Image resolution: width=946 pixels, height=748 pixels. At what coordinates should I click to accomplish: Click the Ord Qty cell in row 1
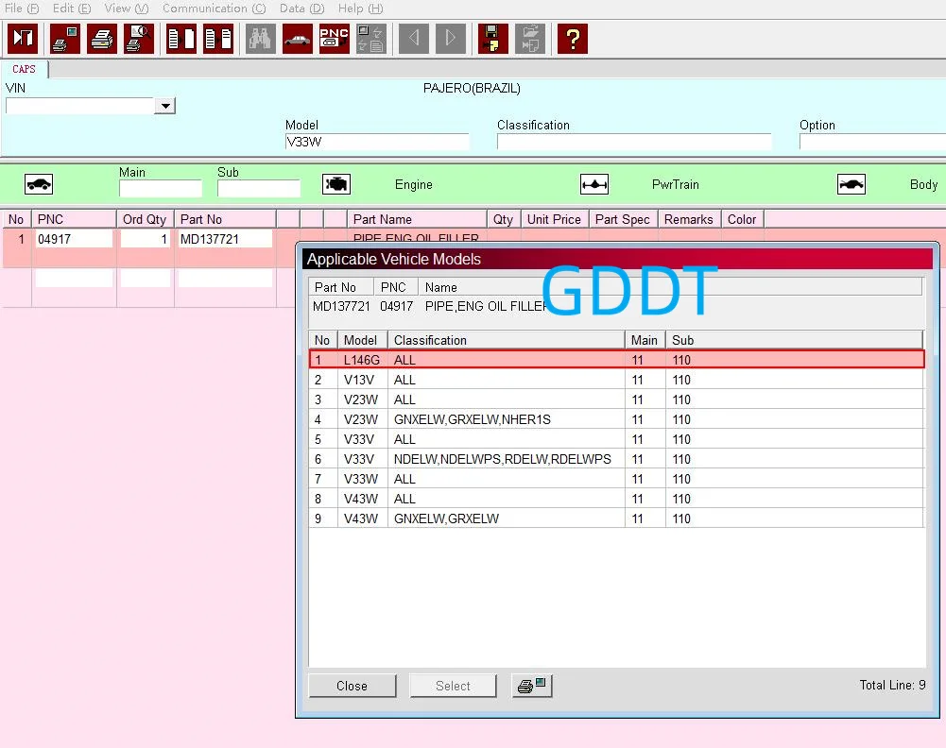click(x=146, y=239)
